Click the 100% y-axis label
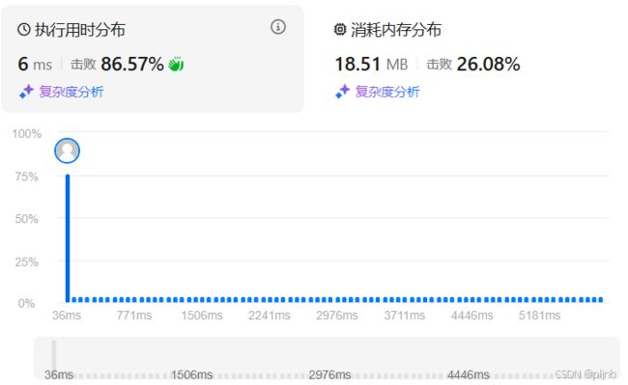Image resolution: width=628 pixels, height=385 pixels. [26, 133]
